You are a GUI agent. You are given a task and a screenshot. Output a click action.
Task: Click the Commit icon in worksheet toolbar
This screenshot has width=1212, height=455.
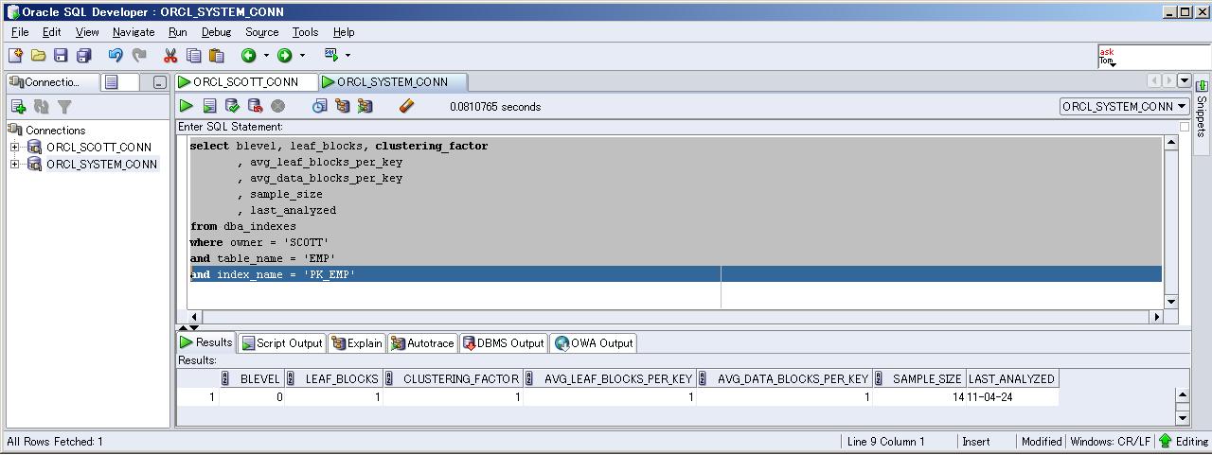pos(232,106)
